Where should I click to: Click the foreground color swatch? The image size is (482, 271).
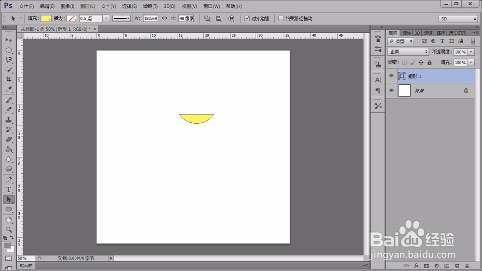click(x=6, y=245)
